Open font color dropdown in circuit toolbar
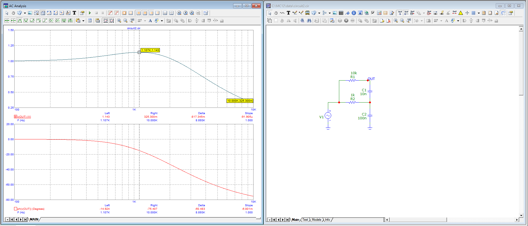This screenshot has width=528, height=226. (458, 21)
